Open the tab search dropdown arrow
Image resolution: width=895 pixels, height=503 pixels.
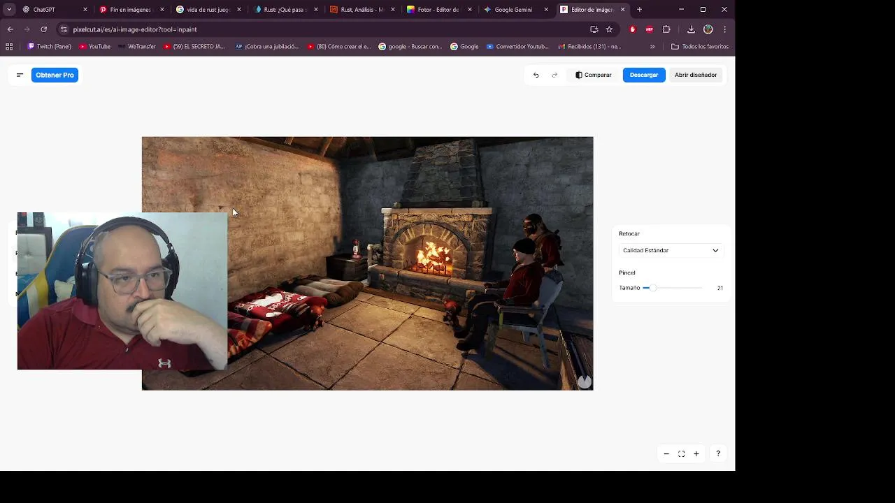click(9, 10)
